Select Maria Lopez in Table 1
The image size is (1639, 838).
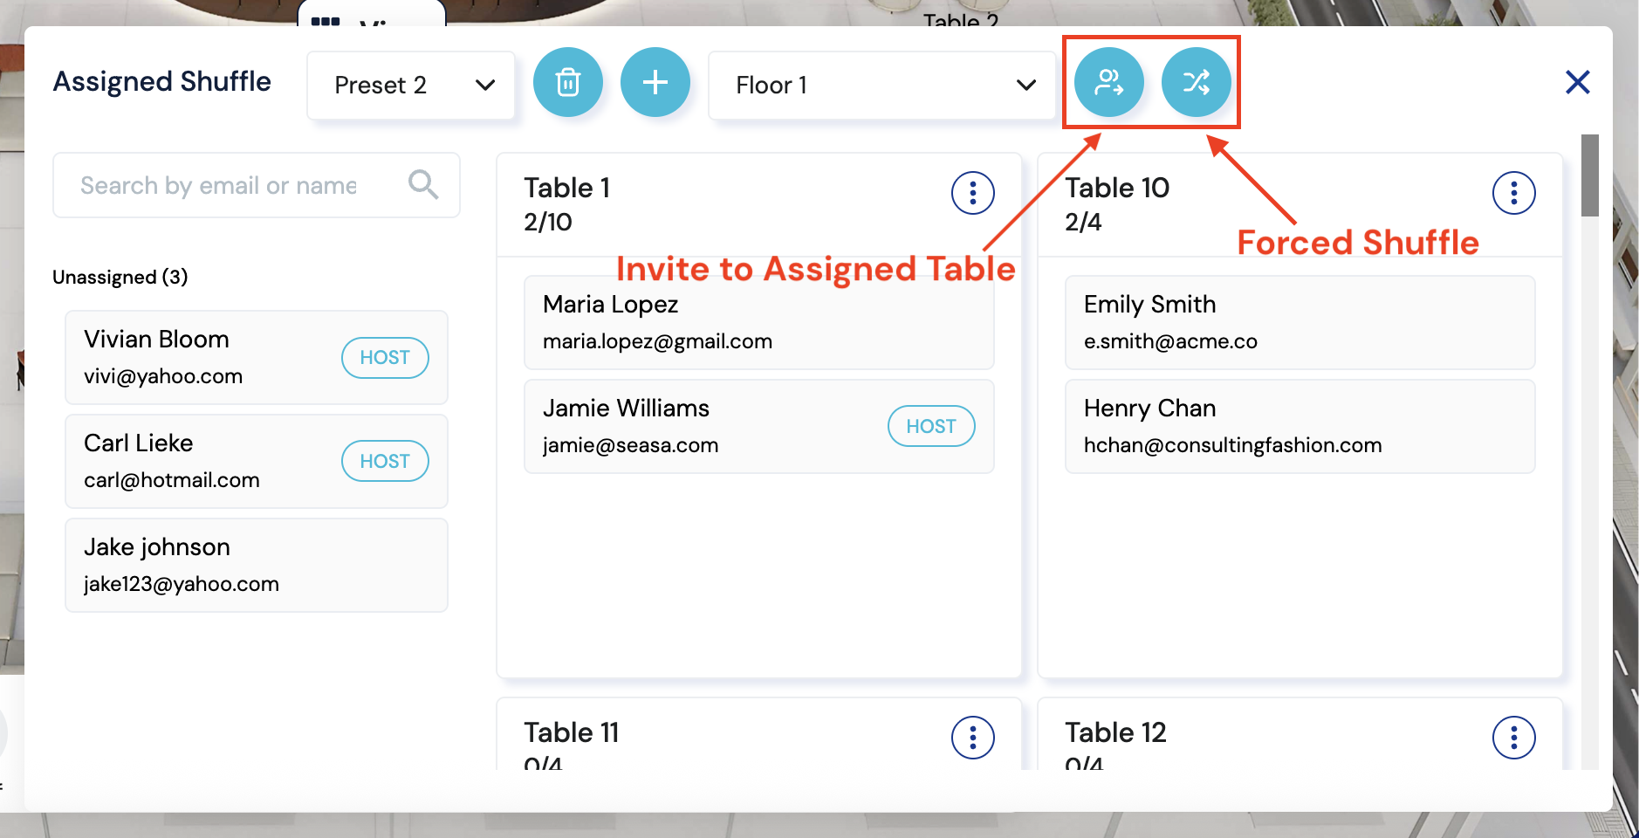coord(758,322)
